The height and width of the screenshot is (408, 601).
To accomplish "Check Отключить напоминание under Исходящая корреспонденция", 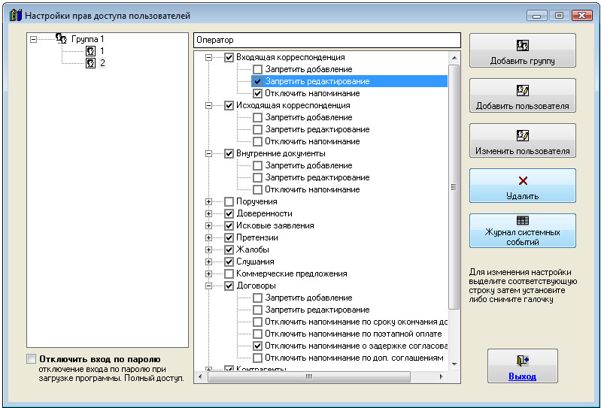I will pos(258,141).
